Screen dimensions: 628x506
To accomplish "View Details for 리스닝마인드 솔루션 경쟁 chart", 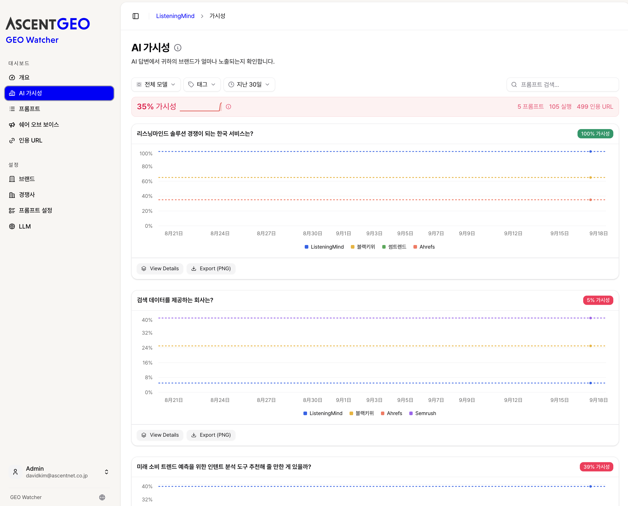I will (x=160, y=268).
